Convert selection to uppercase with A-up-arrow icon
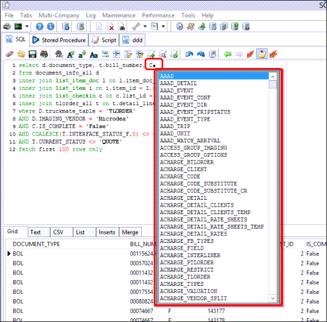The height and width of the screenshot is (322, 327). (70, 54)
